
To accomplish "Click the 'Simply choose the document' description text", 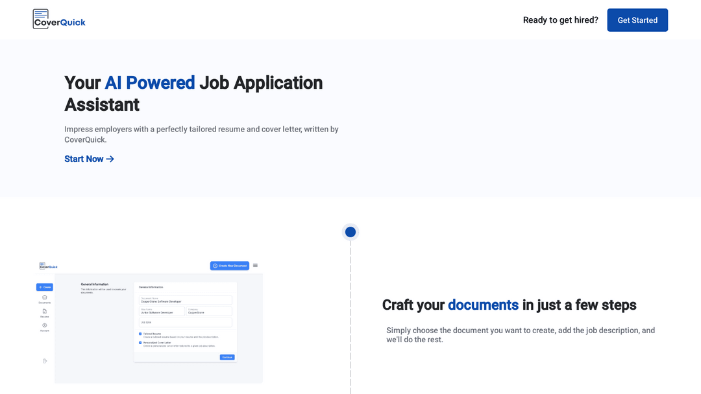I will [x=521, y=334].
